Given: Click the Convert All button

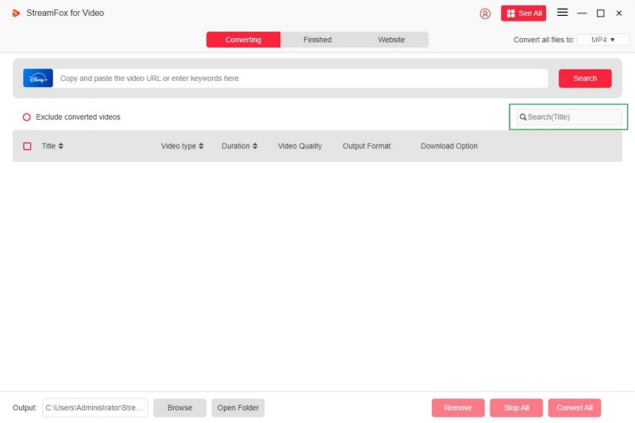Looking at the screenshot, I should (x=574, y=408).
